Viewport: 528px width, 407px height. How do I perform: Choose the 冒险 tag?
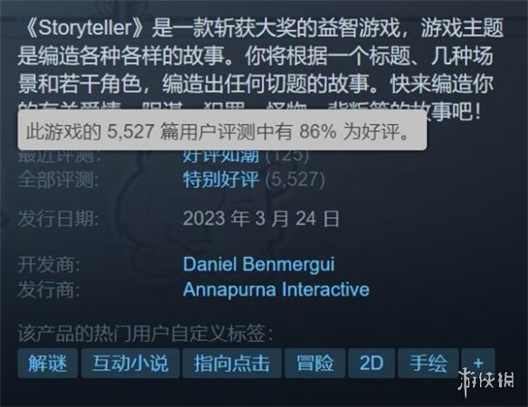click(x=315, y=364)
